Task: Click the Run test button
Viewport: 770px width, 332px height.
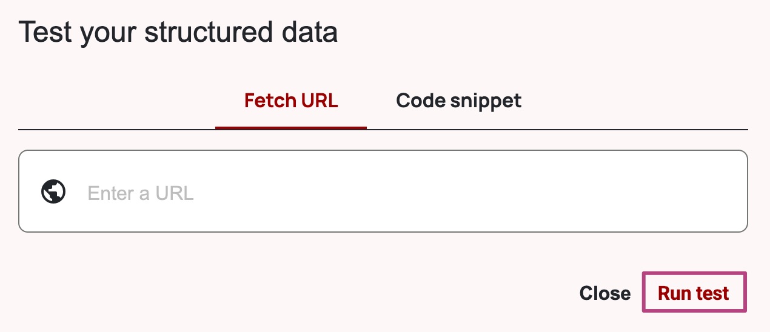Action: pyautogui.click(x=694, y=293)
